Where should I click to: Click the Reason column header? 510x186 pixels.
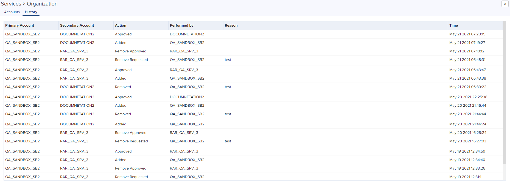231,26
